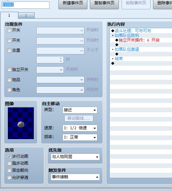The image size is (172, 191).
Task: Increase the variable value stepper
Action: click(x=61, y=58)
